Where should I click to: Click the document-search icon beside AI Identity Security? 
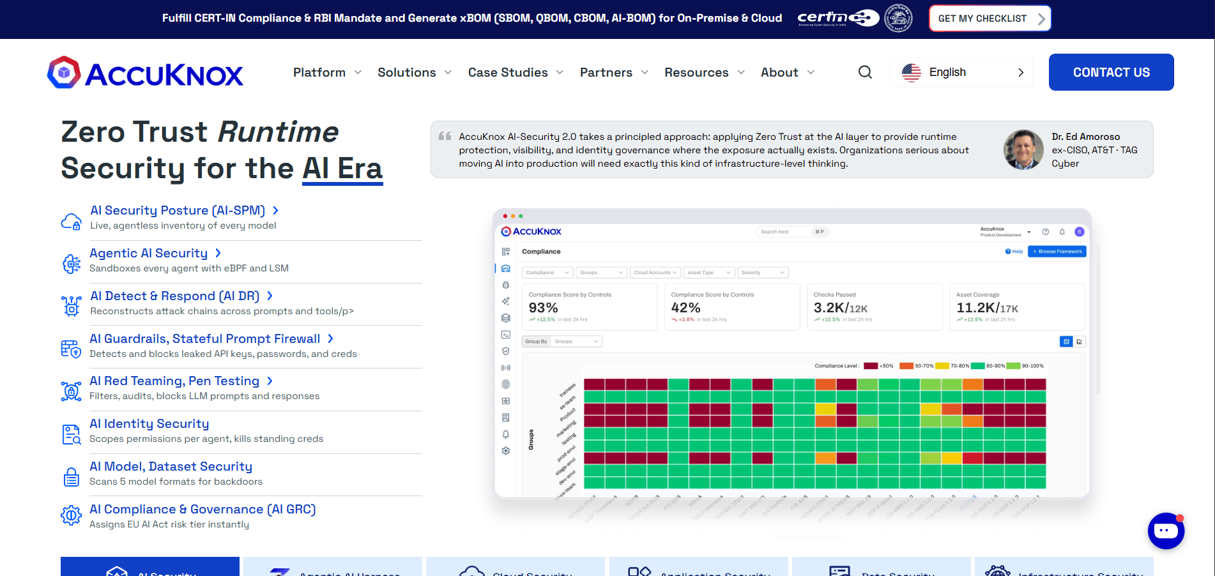[71, 434]
